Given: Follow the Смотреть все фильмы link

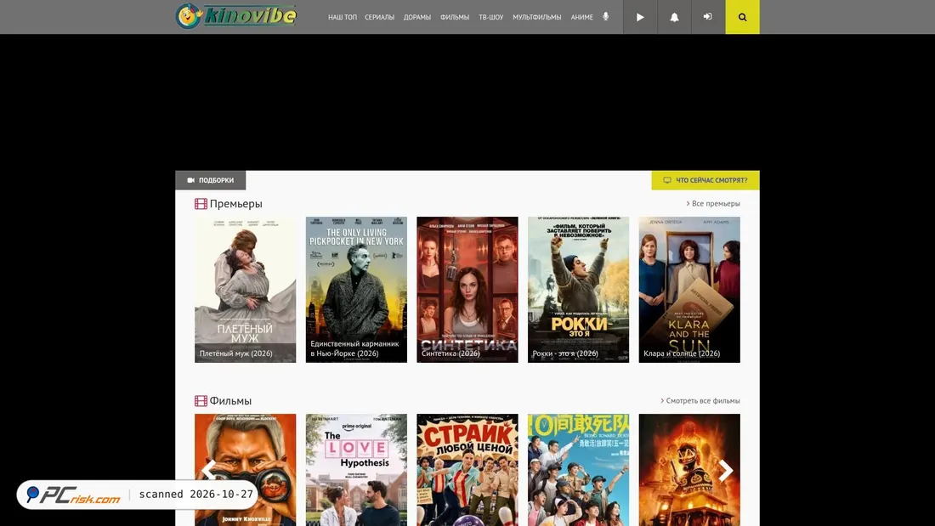Looking at the screenshot, I should point(700,401).
